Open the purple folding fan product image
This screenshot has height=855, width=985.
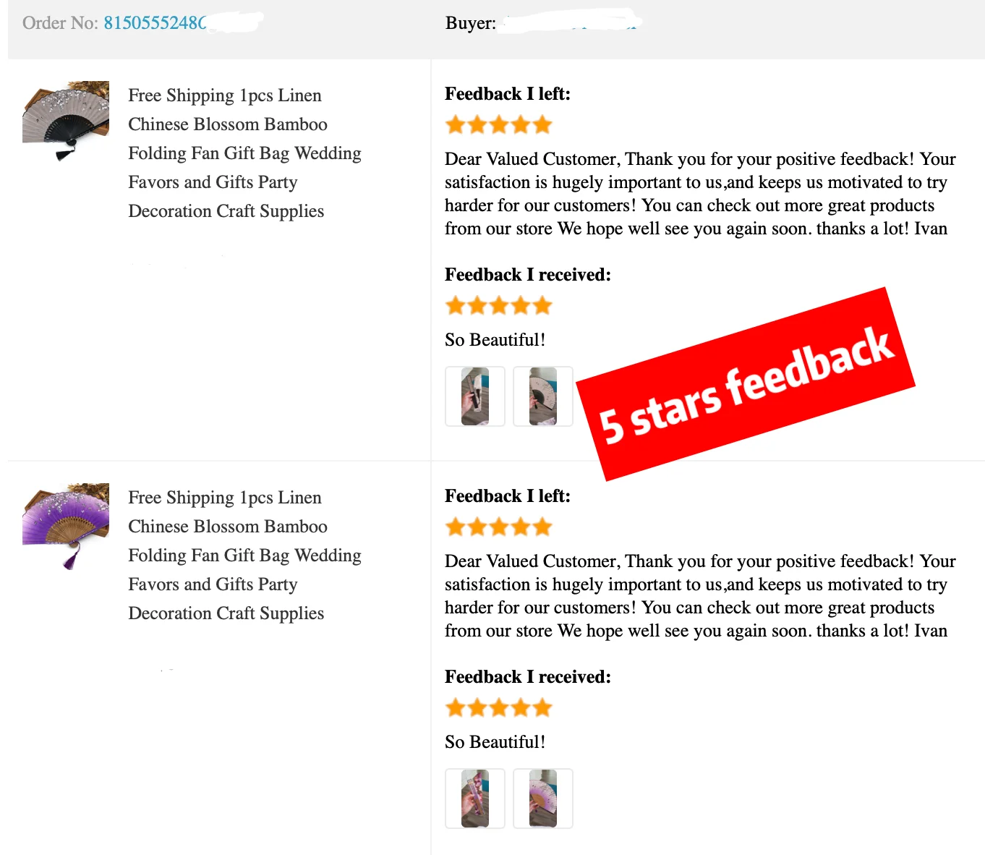click(66, 526)
